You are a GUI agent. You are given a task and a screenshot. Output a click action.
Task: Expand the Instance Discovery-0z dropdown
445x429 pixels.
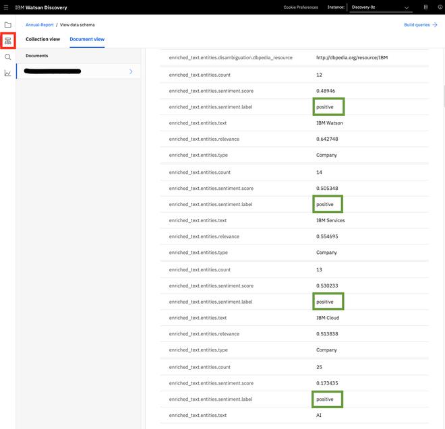tap(380, 7)
